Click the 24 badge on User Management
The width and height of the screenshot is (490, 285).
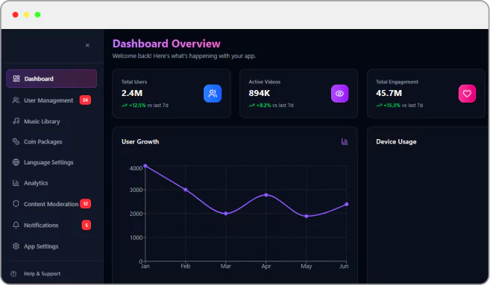(85, 100)
